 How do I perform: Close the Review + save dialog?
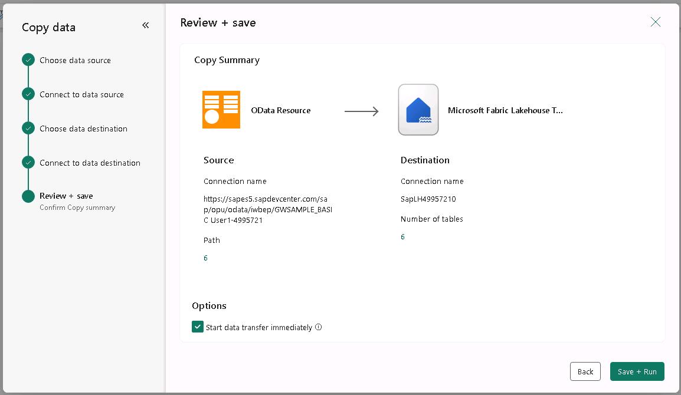coord(655,22)
